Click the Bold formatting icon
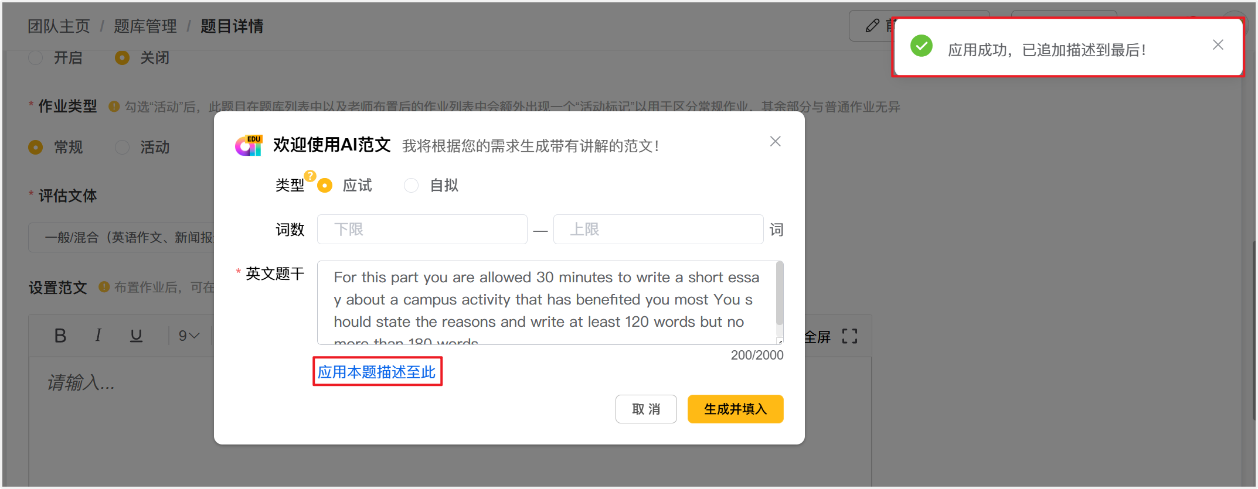 [60, 336]
